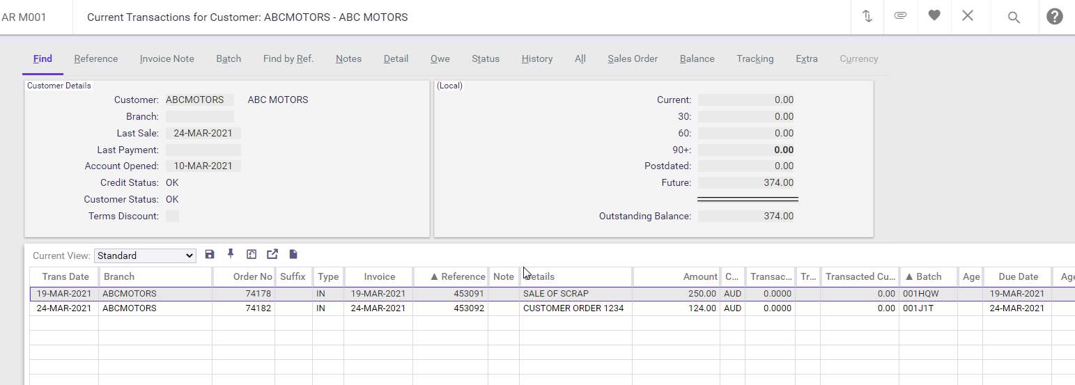Close the transactions screen with X icon
This screenshot has width=1075, height=385.
(x=968, y=15)
